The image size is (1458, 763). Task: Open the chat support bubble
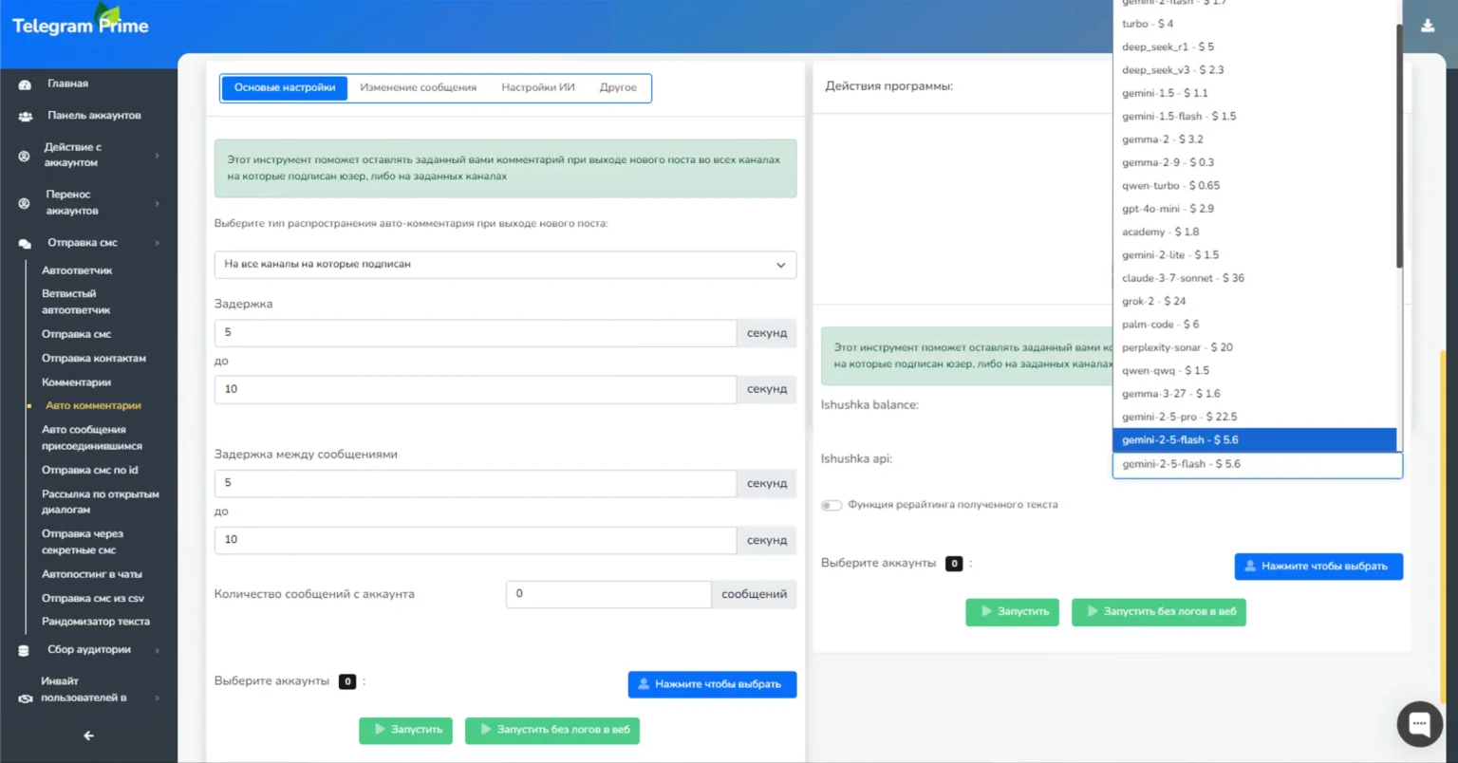[1419, 724]
